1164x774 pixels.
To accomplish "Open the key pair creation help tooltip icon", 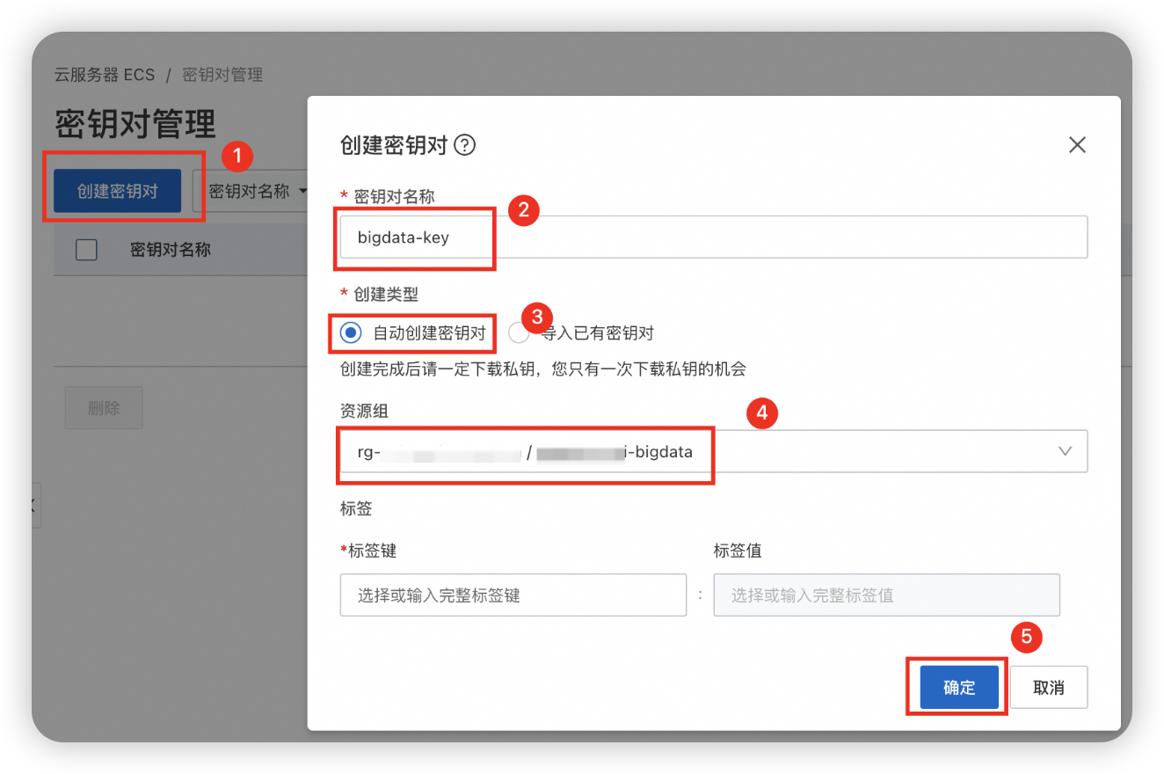I will 465,145.
